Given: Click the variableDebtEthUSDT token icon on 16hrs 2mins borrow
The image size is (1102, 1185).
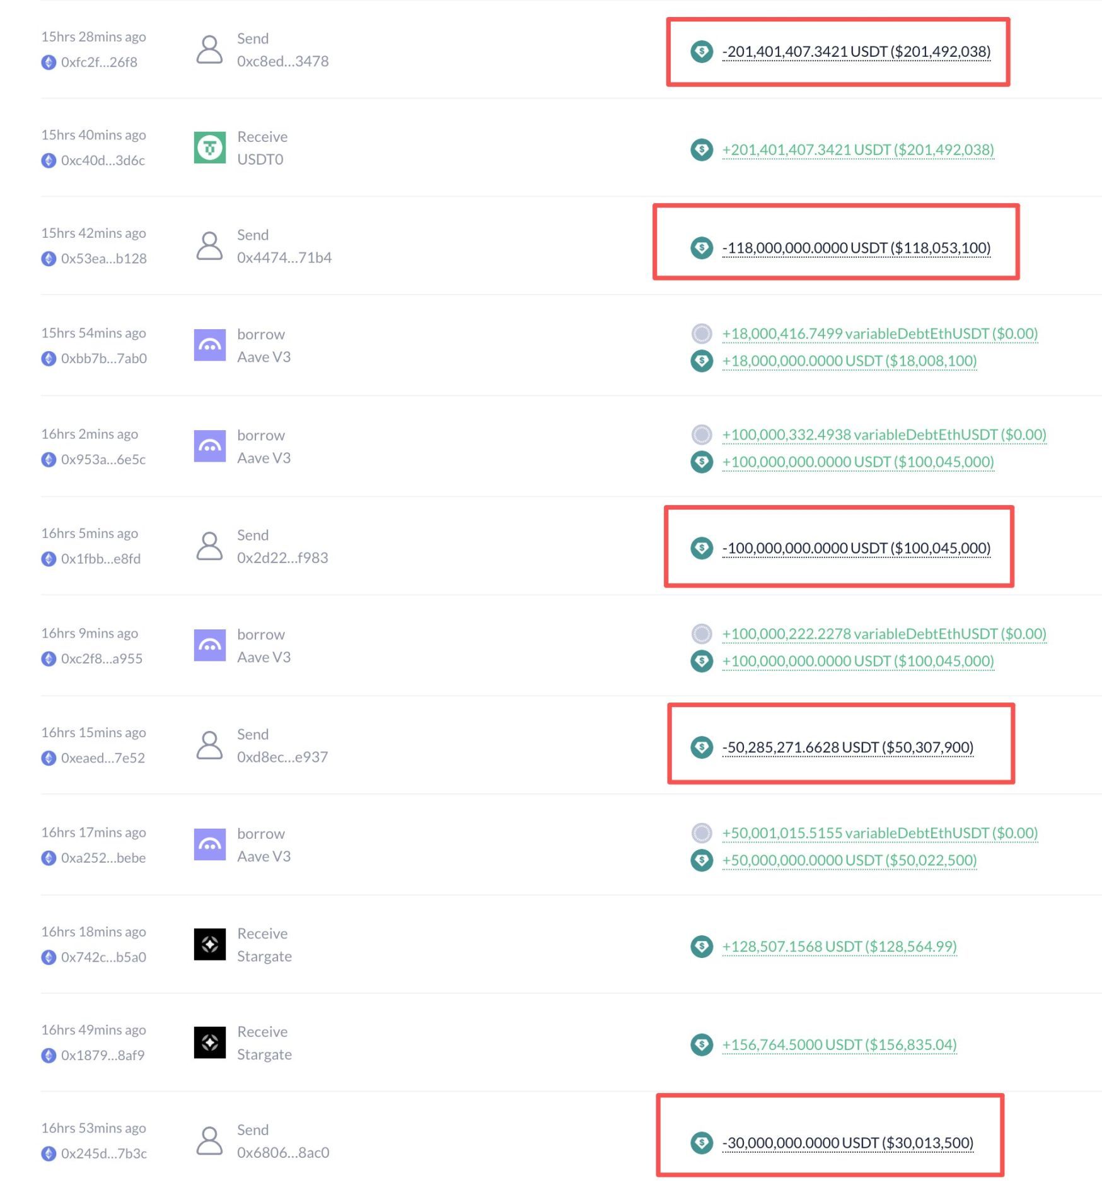Looking at the screenshot, I should point(702,435).
